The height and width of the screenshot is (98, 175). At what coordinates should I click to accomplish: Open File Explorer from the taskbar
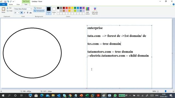(53, 96)
